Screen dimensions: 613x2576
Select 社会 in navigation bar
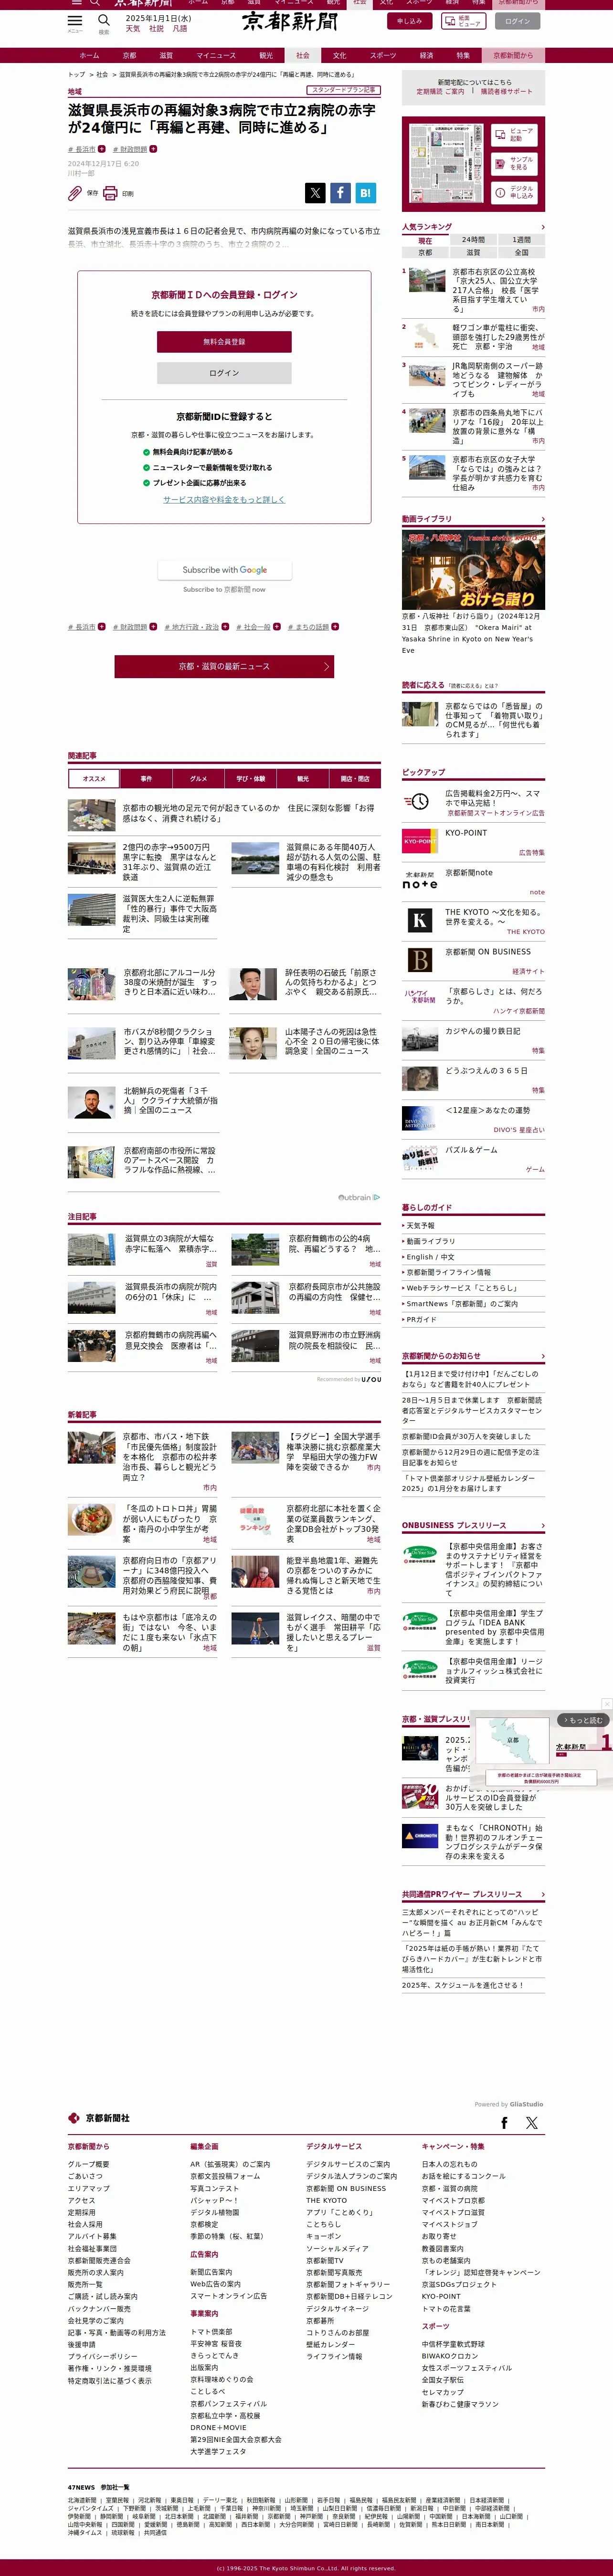click(x=303, y=56)
